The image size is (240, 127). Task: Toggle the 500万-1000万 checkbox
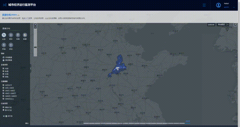[x=3, y=93]
